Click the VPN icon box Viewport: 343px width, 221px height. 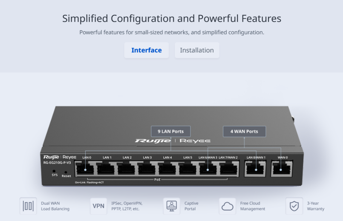[x=98, y=206]
